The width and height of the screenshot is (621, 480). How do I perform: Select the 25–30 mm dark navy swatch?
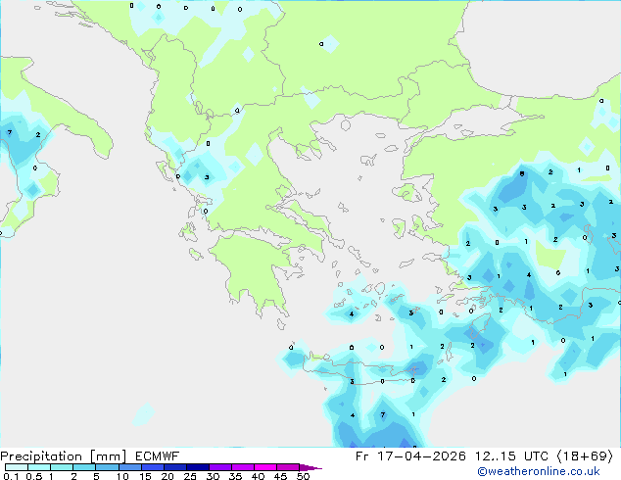tap(198, 467)
